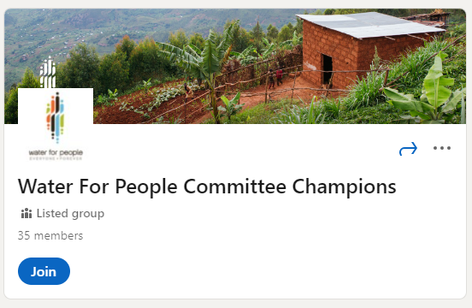Click the Listed group label
The image size is (472, 308).
(70, 214)
